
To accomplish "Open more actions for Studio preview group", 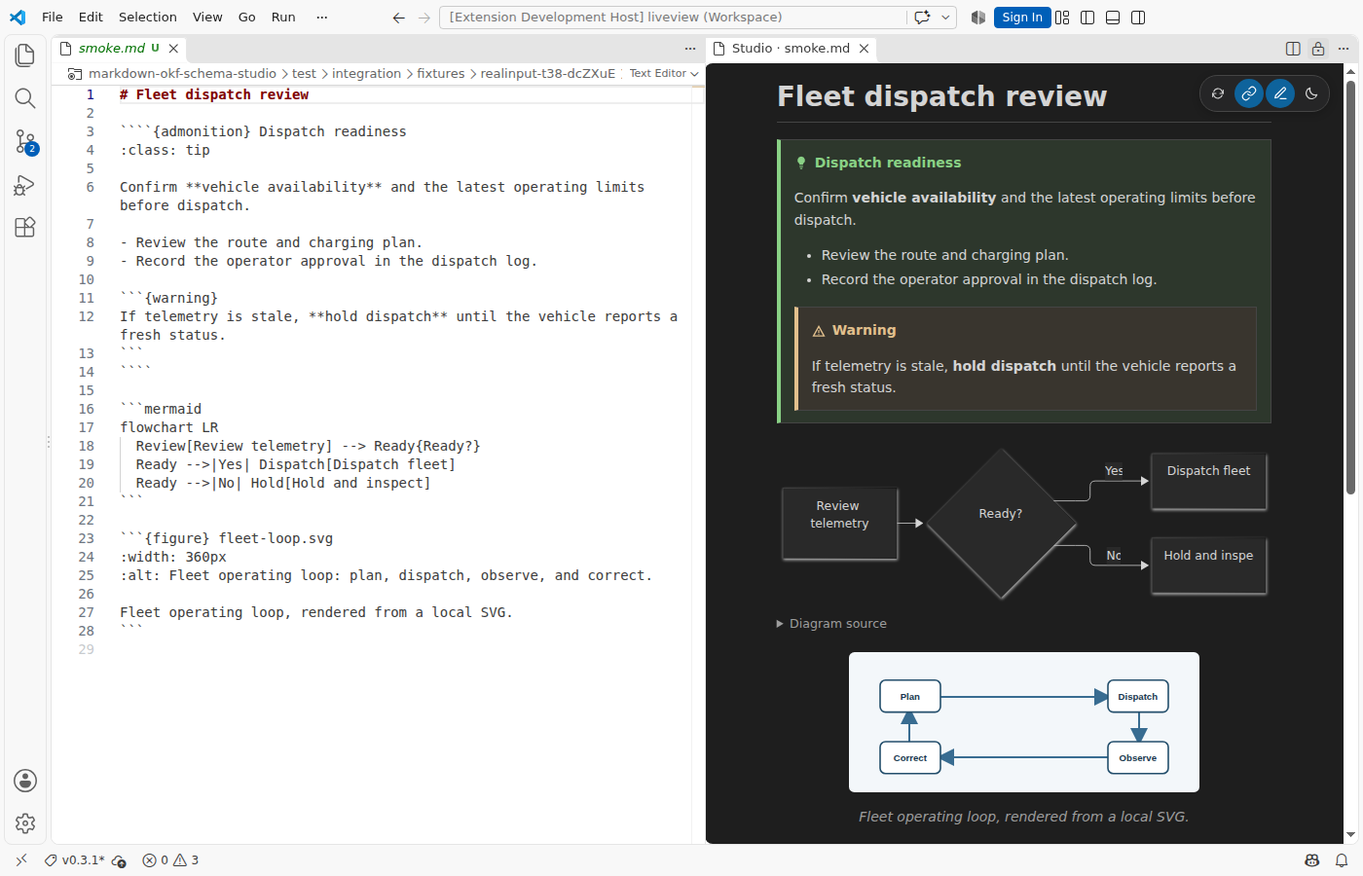I will 1344,49.
